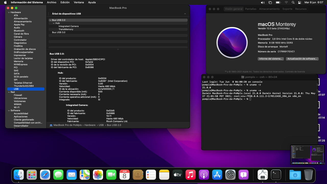Collapse the Bus USB 2.0 tree node
This screenshot has height=184, width=327.
tap(50, 20)
